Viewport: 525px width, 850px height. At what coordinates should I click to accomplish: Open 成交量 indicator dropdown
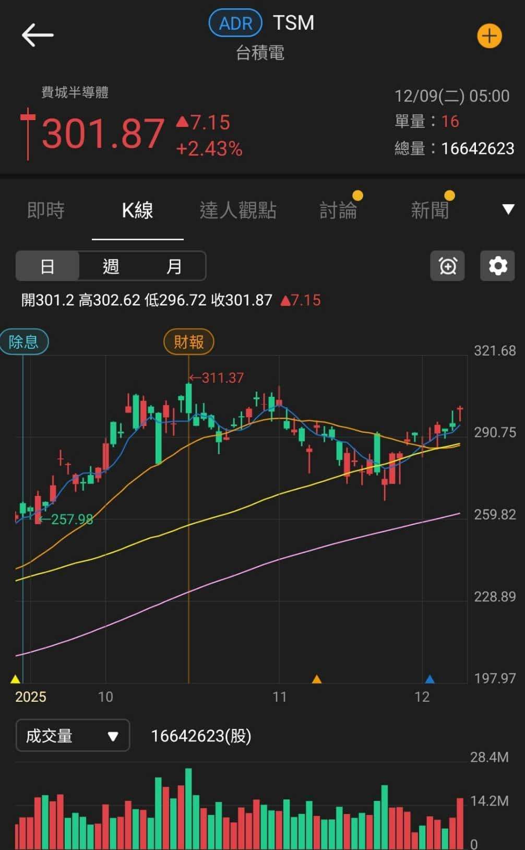click(73, 736)
